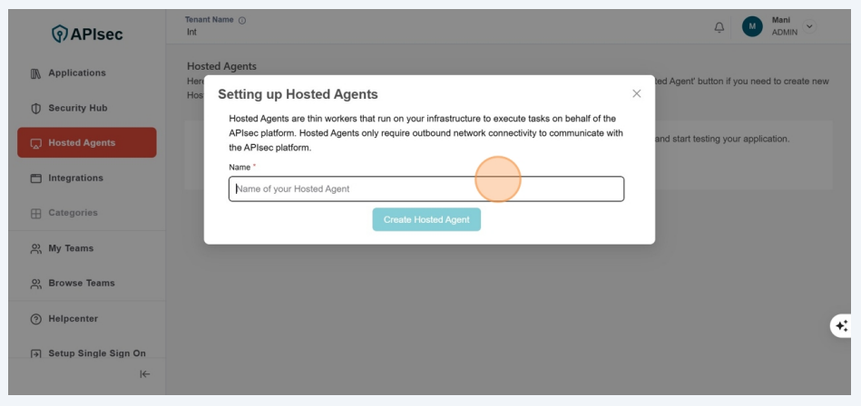
Task: Click the Hosted Agents monitor icon
Action: pyautogui.click(x=36, y=143)
